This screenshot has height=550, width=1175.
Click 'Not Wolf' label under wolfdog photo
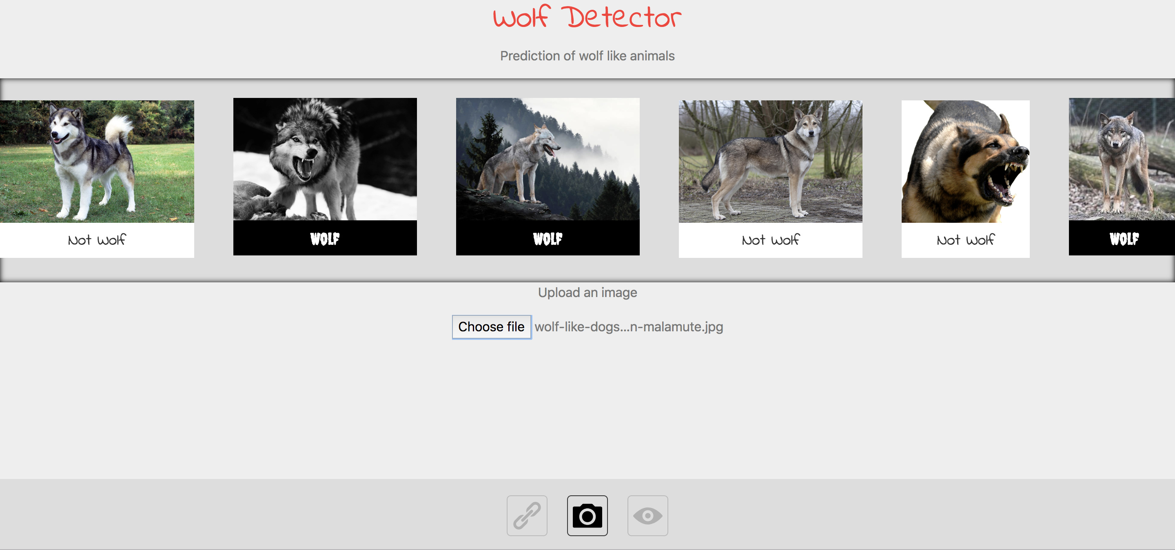point(770,240)
